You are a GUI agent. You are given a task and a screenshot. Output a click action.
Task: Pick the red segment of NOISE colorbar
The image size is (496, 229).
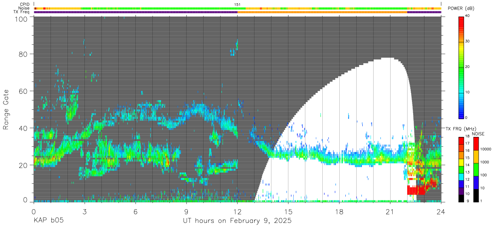coord(475,144)
